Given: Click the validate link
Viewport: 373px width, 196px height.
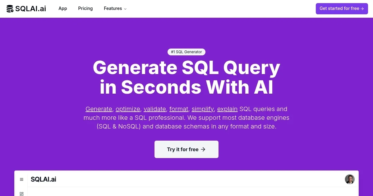Looking at the screenshot, I should (x=154, y=109).
